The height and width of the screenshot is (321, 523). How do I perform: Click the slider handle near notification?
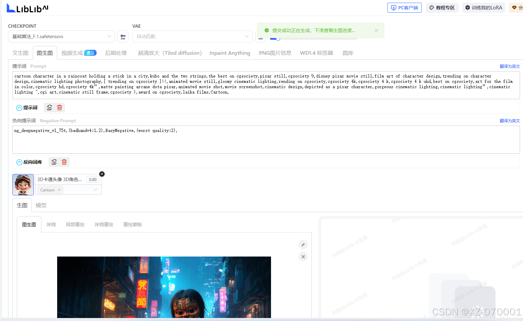[x=278, y=39]
